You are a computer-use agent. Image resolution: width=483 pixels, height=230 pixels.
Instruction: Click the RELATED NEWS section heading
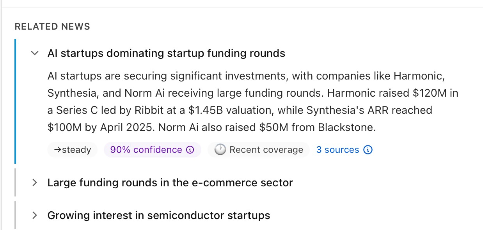coord(52,27)
